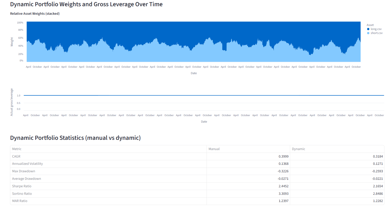Click the short.csv light blue legend dot
The width and height of the screenshot is (388, 207).
pos(368,33)
